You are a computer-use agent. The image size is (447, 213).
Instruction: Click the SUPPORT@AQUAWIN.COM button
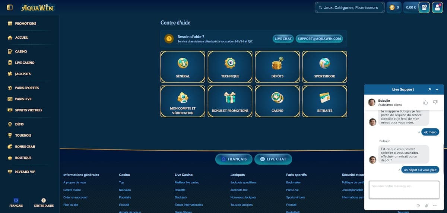coord(319,39)
